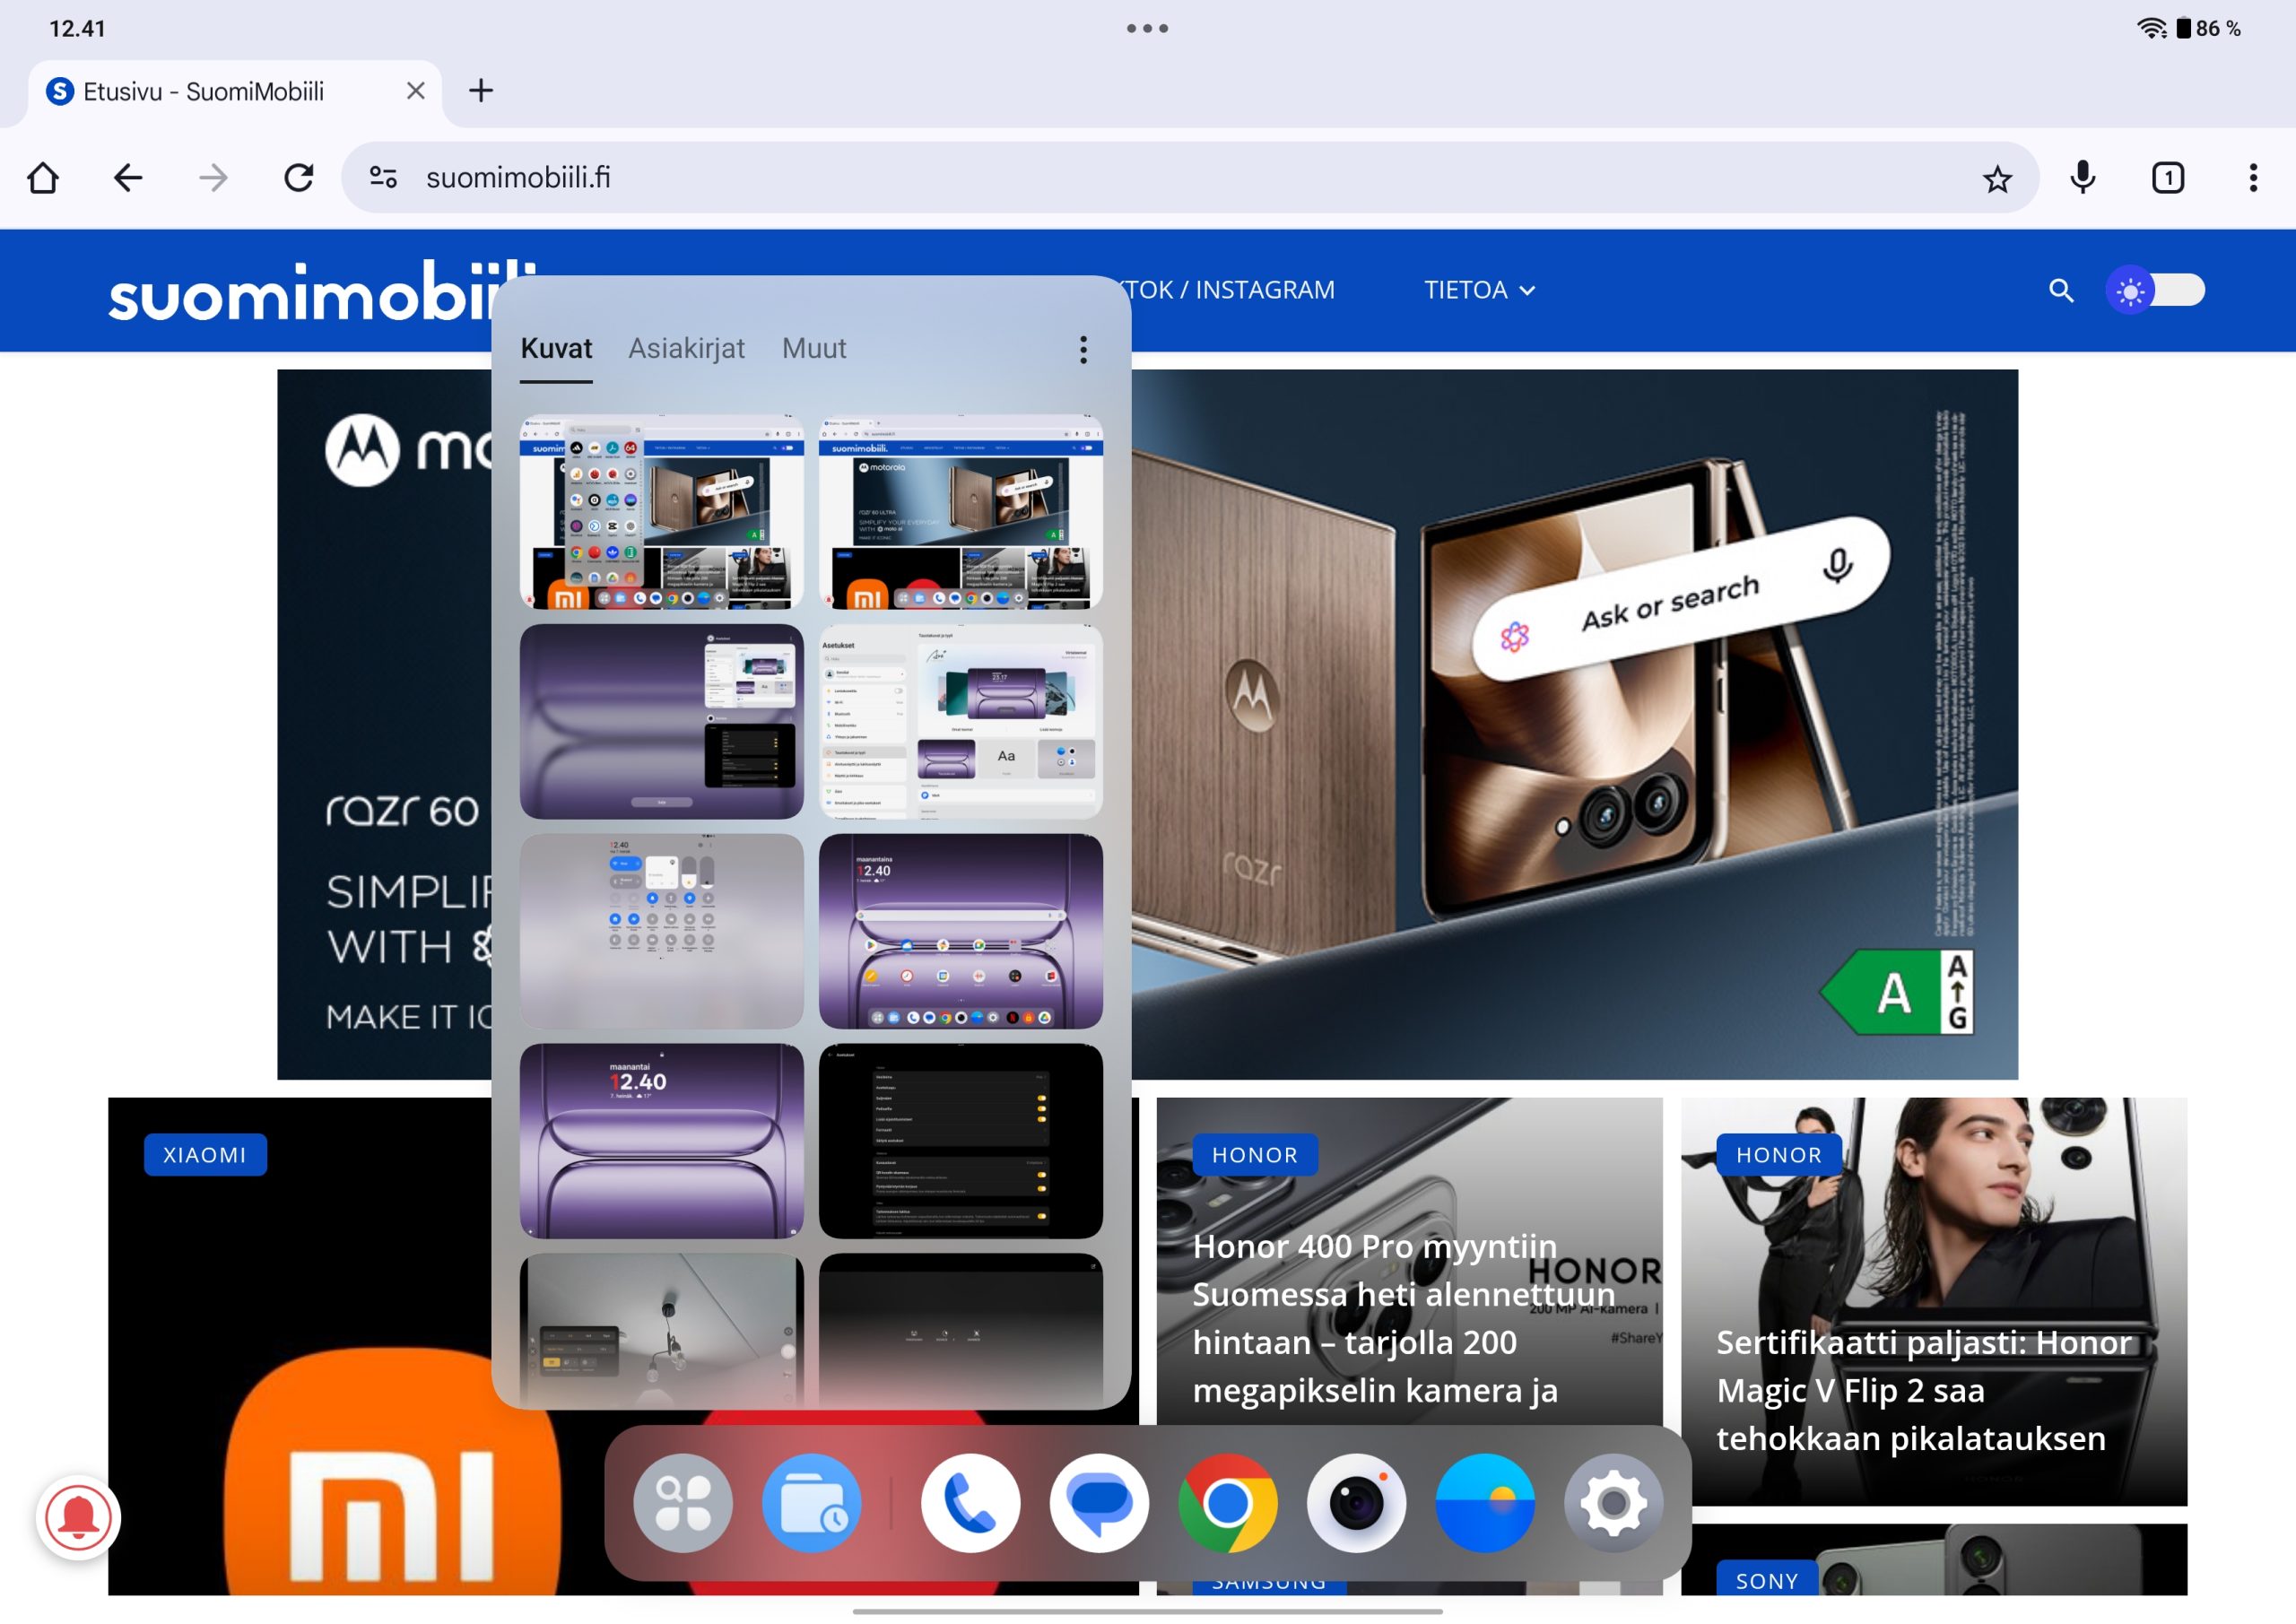Open the Motorola razr 60 banner ad

(x=1574, y=724)
